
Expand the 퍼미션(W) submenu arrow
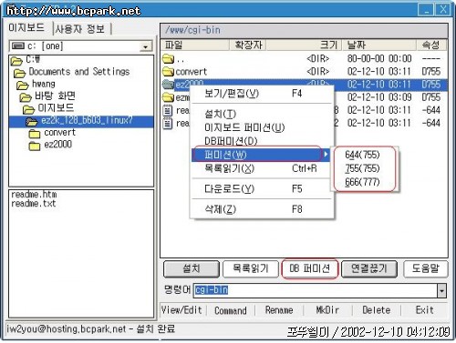(326, 155)
